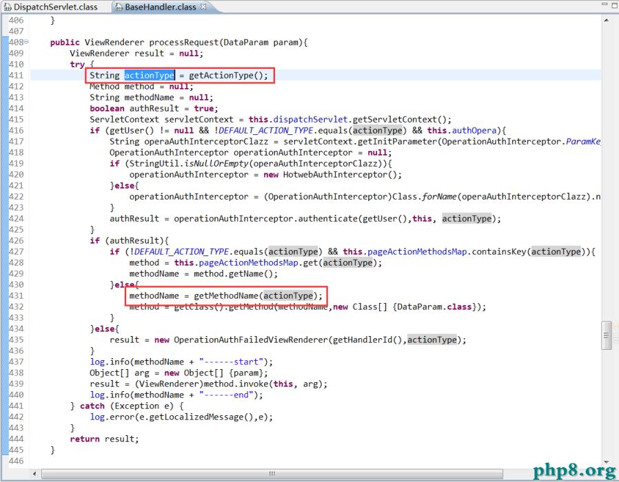Click the class file icon on DispatchServlet tab
Image resolution: width=619 pixels, height=482 pixels.
click(8, 7)
